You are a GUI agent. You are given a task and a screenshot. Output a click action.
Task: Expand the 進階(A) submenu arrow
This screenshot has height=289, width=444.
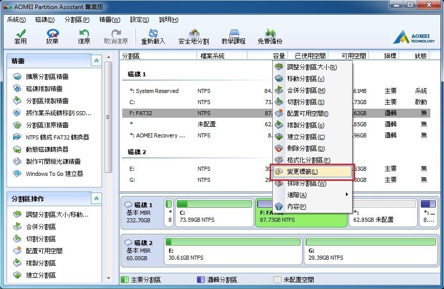coord(347,195)
